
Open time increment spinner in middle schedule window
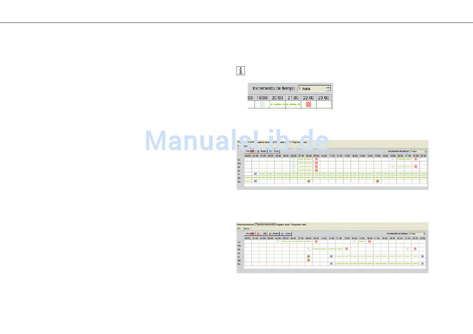[425, 151]
